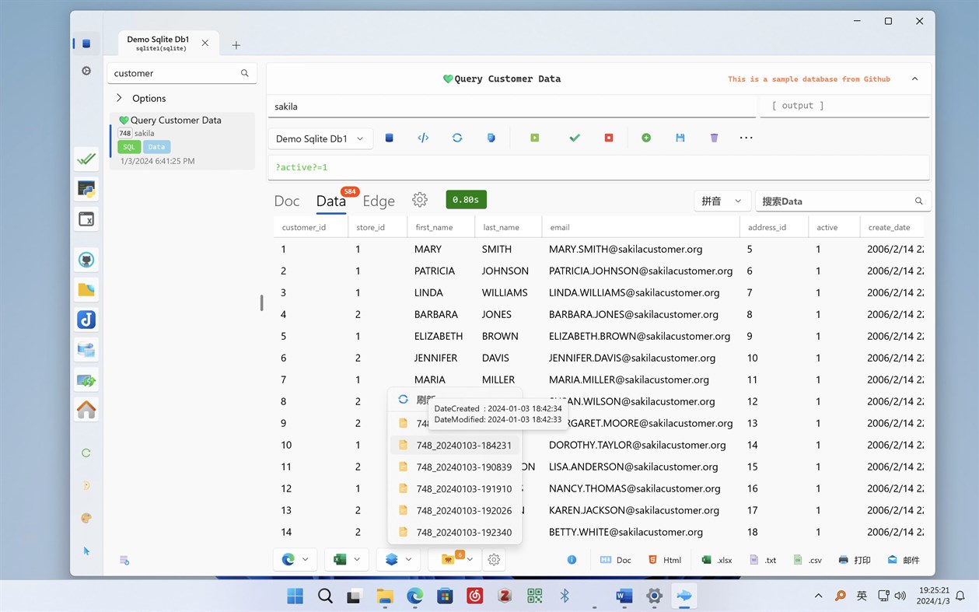Click the ?active?=1 parameter field
Screen dimensions: 979x612
coord(598,167)
